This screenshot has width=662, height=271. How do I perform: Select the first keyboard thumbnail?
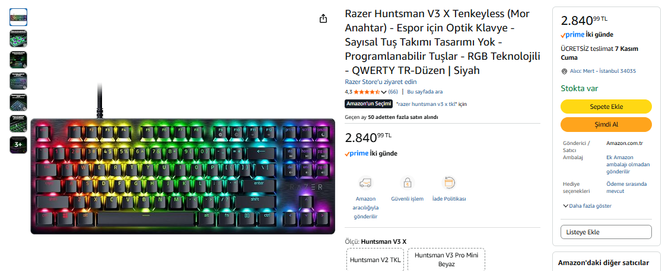18,17
